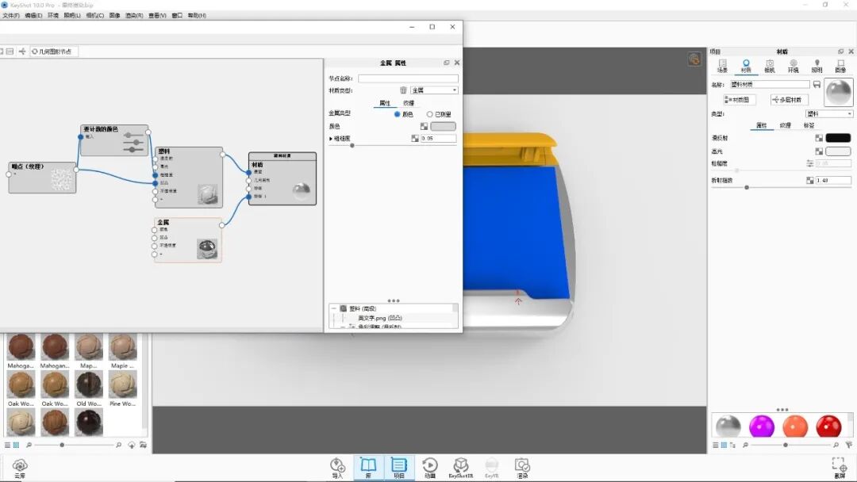Select the 颜色 radio button for 金属类型
Viewport: 857px width, 482px height.
[x=397, y=114]
